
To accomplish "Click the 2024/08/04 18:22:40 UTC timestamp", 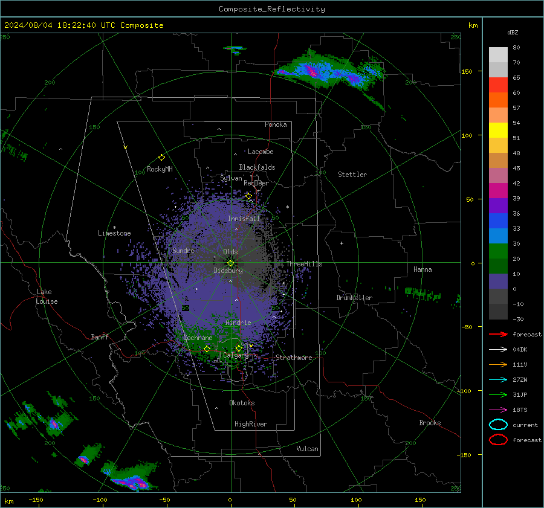I will click(60, 25).
